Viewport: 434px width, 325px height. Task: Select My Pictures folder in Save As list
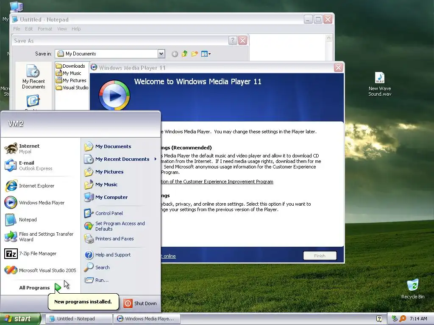click(71, 80)
